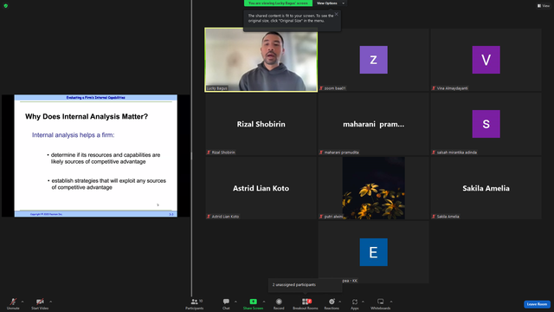Click the slide bullet 'establish strategies that will exploit'
The image size is (554, 312).
coord(109,184)
